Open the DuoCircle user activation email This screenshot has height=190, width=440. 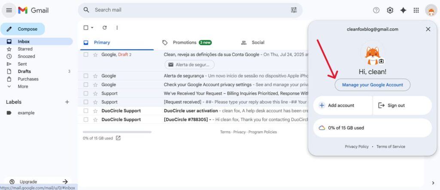tap(193, 111)
